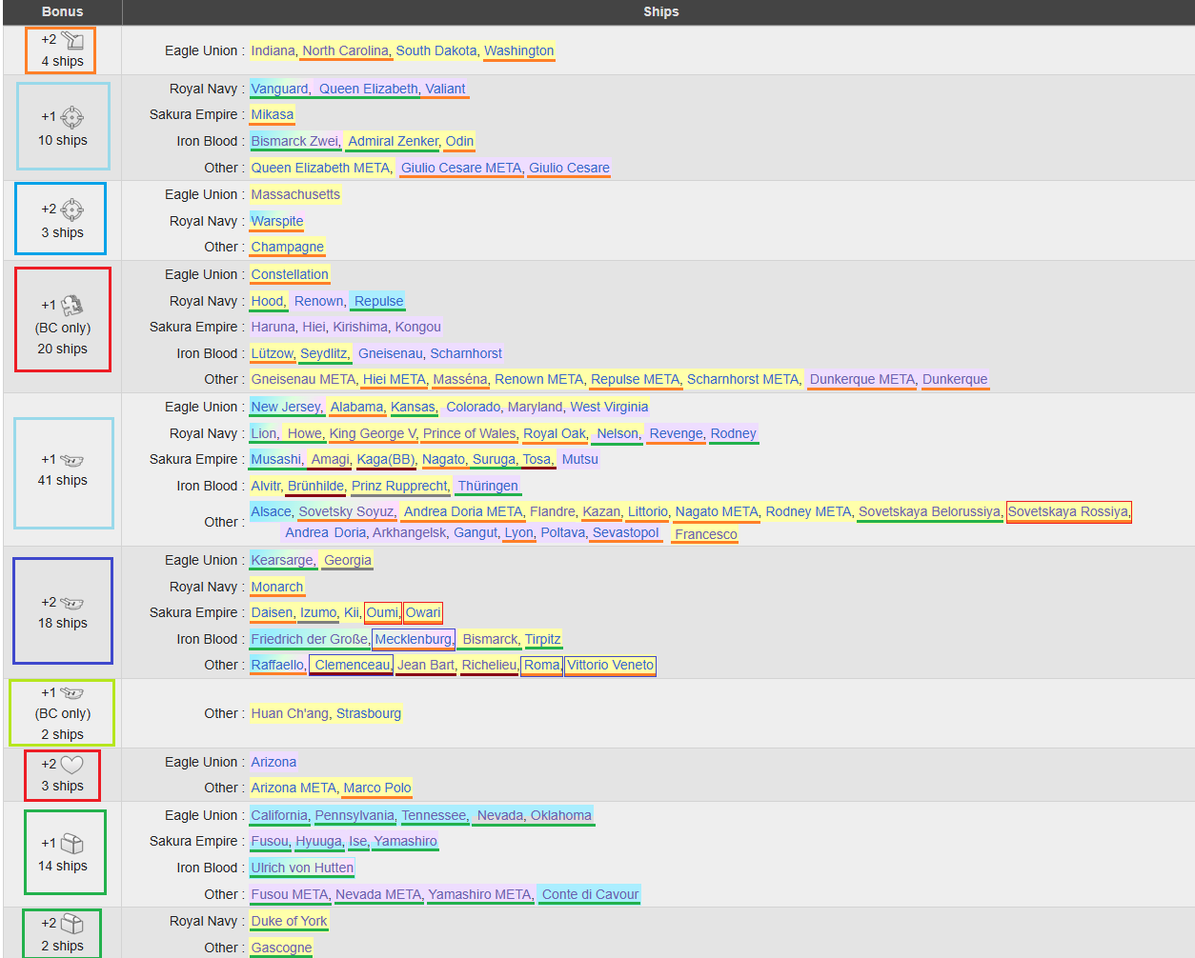The width and height of the screenshot is (1195, 958).
Task: Open the Prince of Wales link
Action: click(x=470, y=433)
